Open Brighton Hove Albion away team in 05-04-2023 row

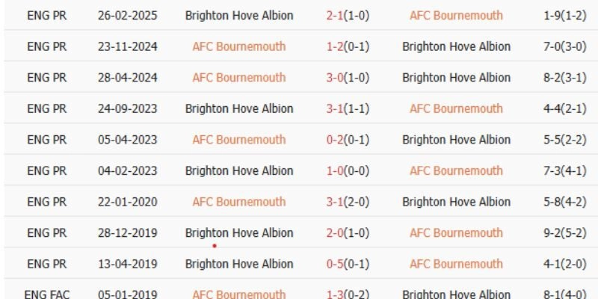[456, 140]
